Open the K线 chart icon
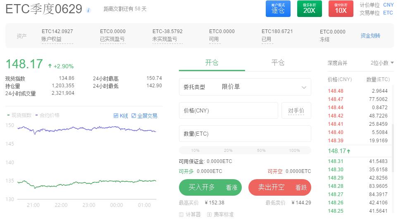The height and width of the screenshot is (223, 403). point(116,116)
